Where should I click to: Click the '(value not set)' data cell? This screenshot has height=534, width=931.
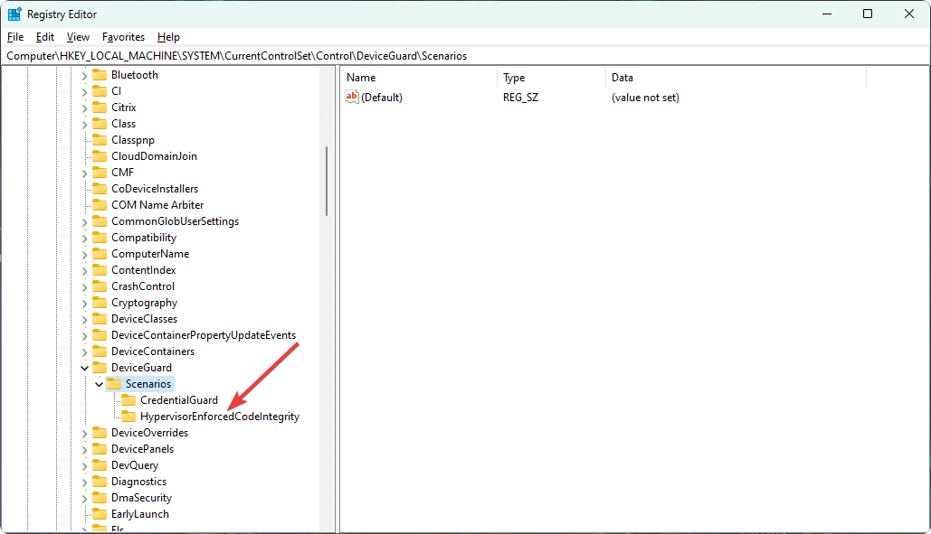pos(645,98)
